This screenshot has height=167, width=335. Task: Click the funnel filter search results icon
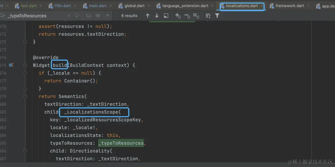pyautogui.click(x=217, y=16)
